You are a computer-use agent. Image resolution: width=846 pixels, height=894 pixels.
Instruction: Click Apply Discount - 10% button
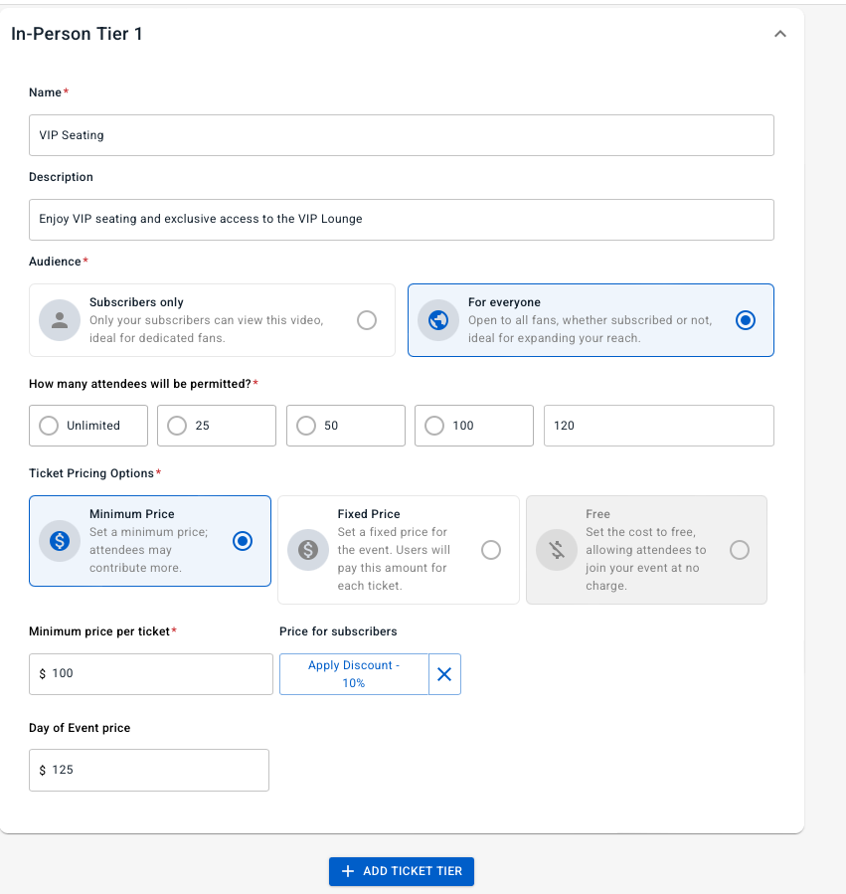[x=354, y=674]
